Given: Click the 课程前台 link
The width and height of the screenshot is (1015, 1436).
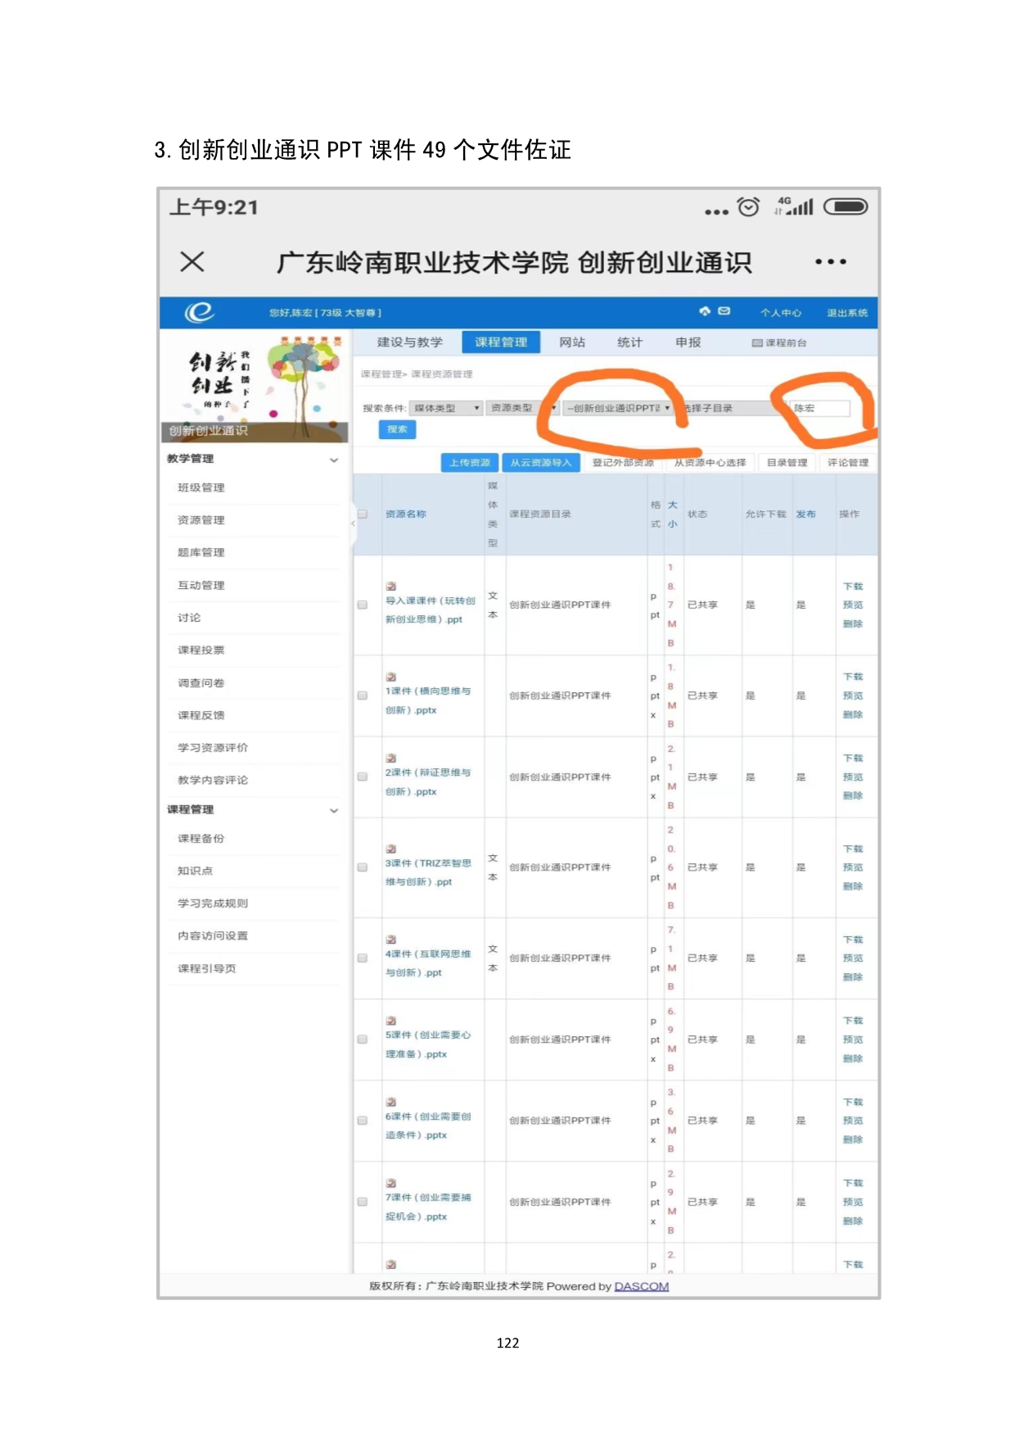Looking at the screenshot, I should [x=779, y=343].
